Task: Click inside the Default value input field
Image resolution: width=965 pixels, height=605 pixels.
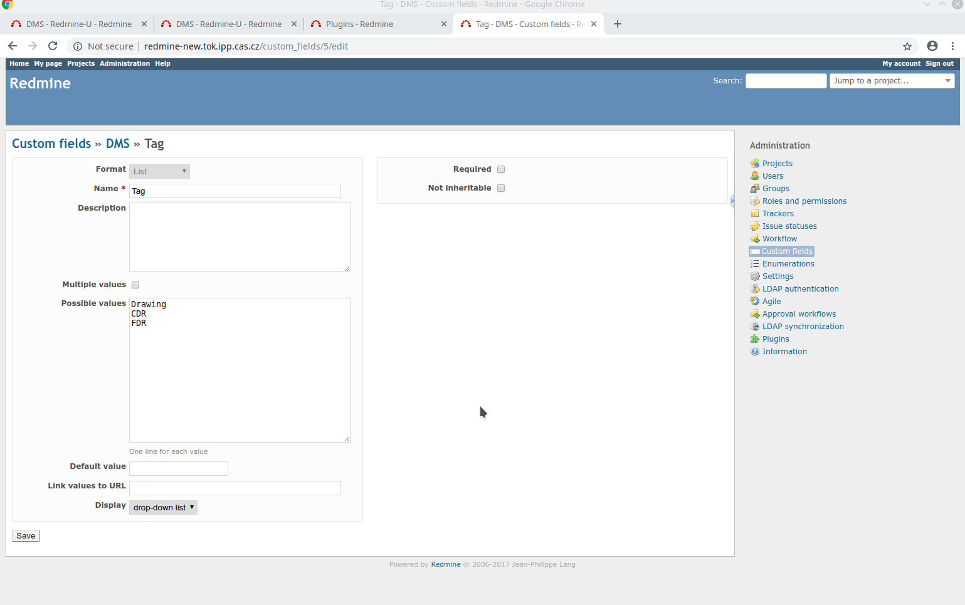Action: click(x=178, y=468)
